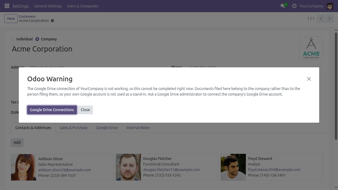Click addison.olson28@example.com email link

tap(64, 170)
